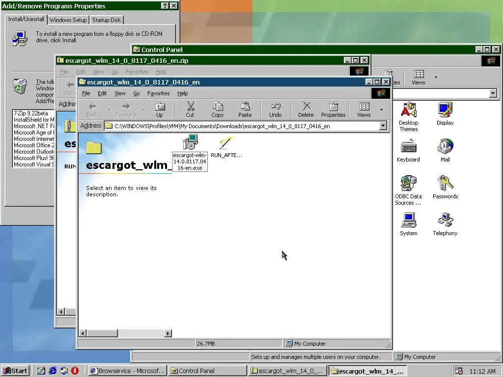Open the Edit menu
Image resolution: width=503 pixels, height=377 pixels.
pyautogui.click(x=102, y=93)
